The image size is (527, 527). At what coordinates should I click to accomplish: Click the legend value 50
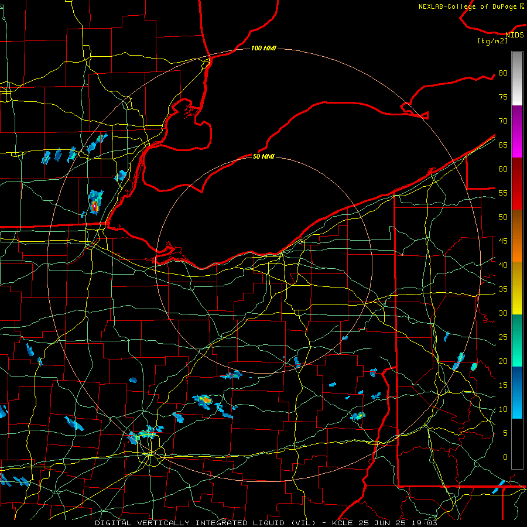503,217
